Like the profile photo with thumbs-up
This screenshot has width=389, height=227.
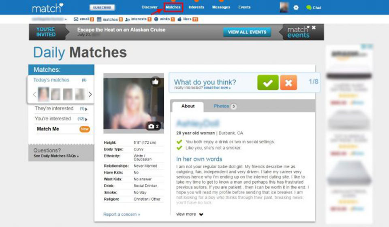(155, 81)
